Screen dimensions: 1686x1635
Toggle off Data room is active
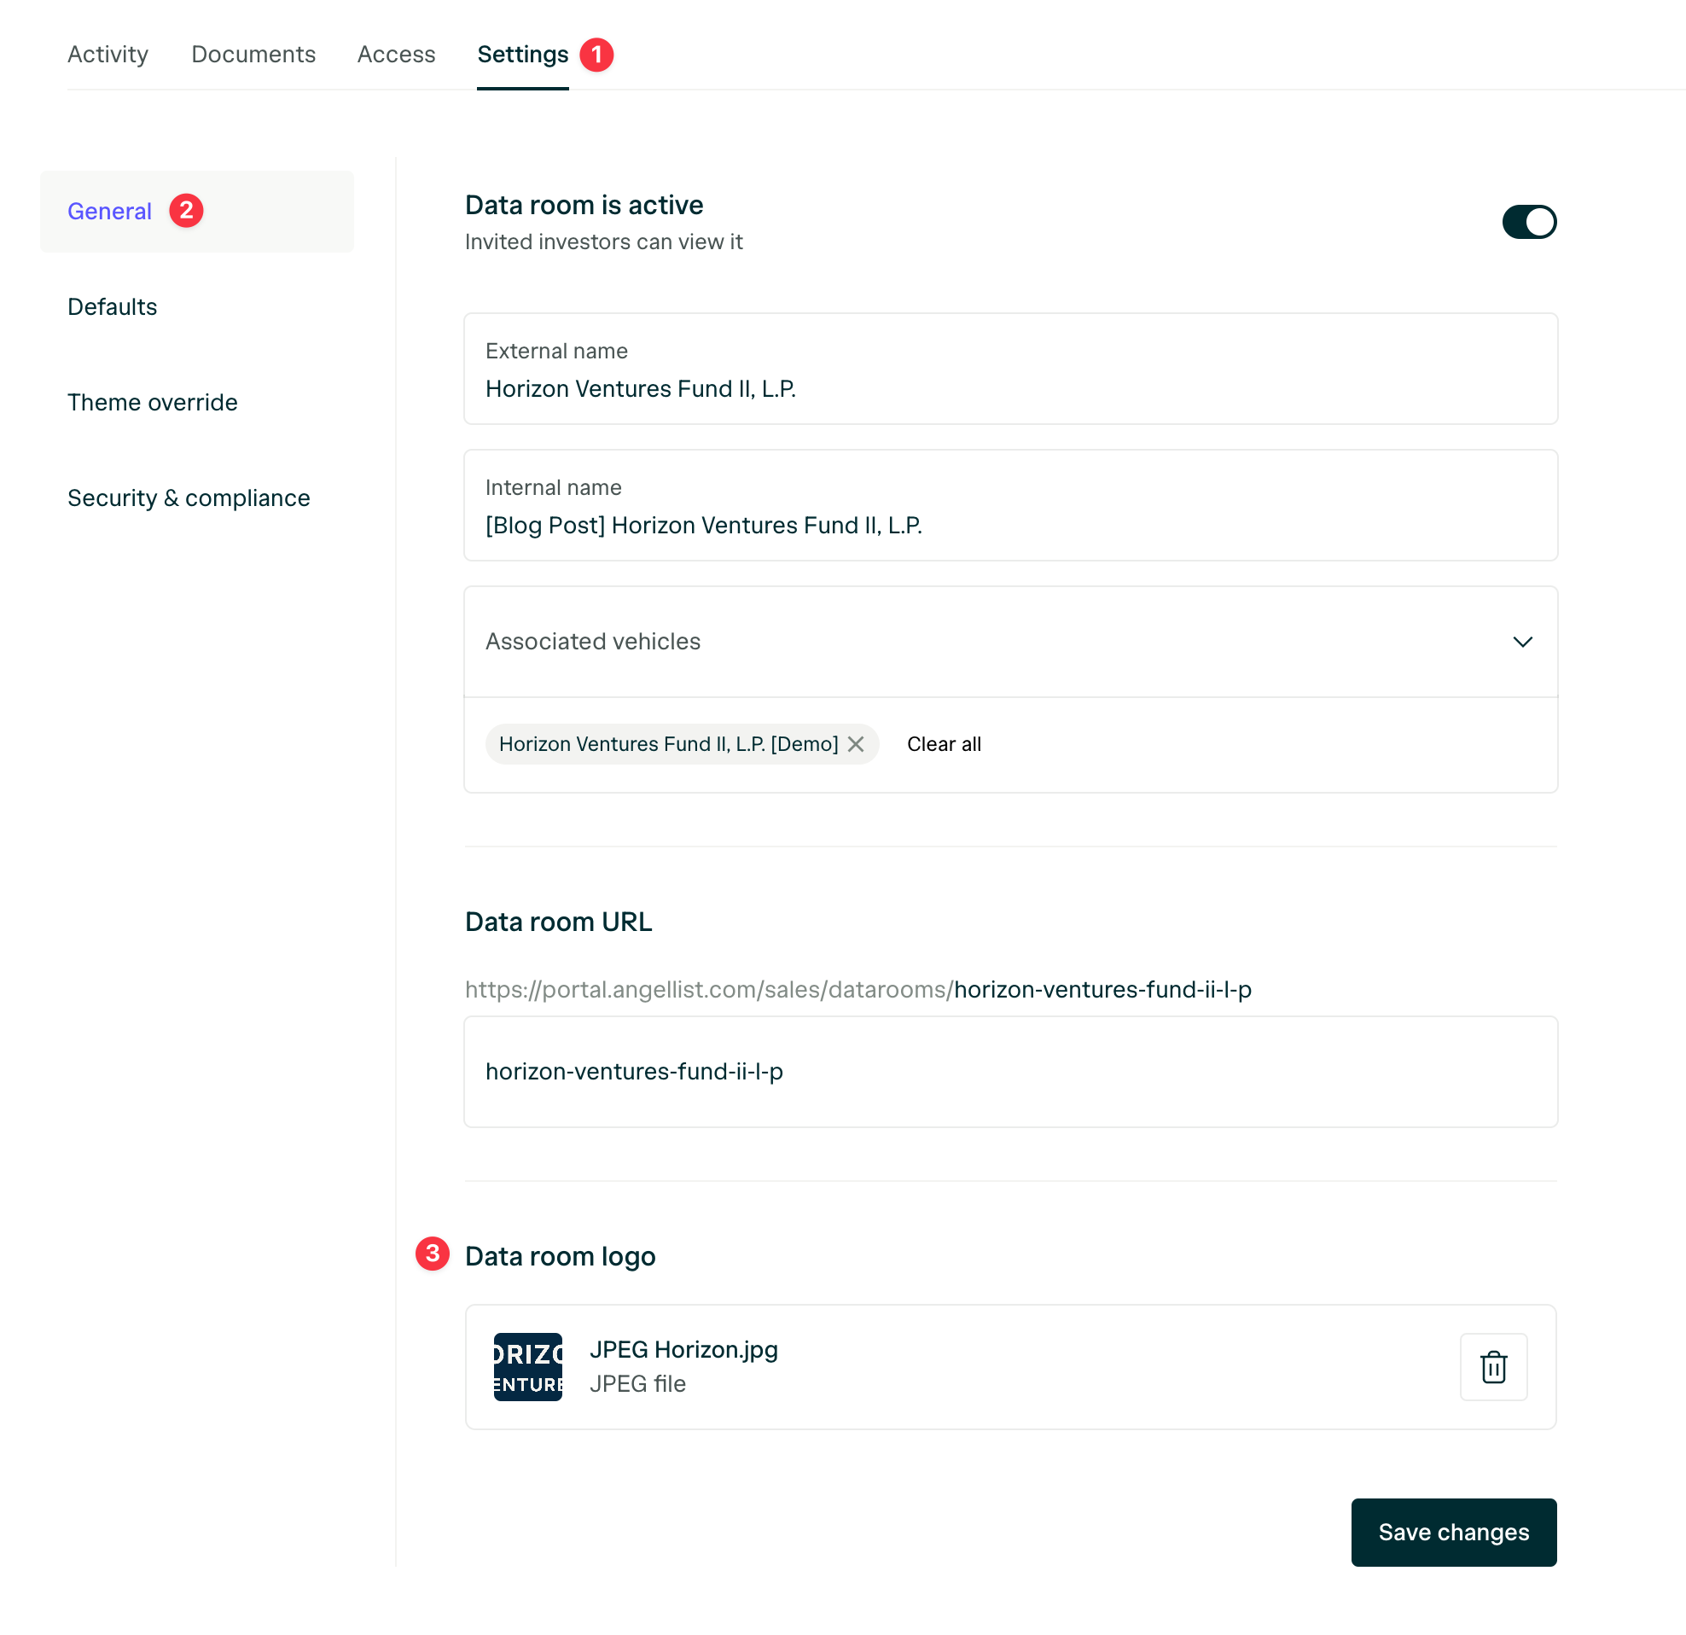[x=1530, y=222]
